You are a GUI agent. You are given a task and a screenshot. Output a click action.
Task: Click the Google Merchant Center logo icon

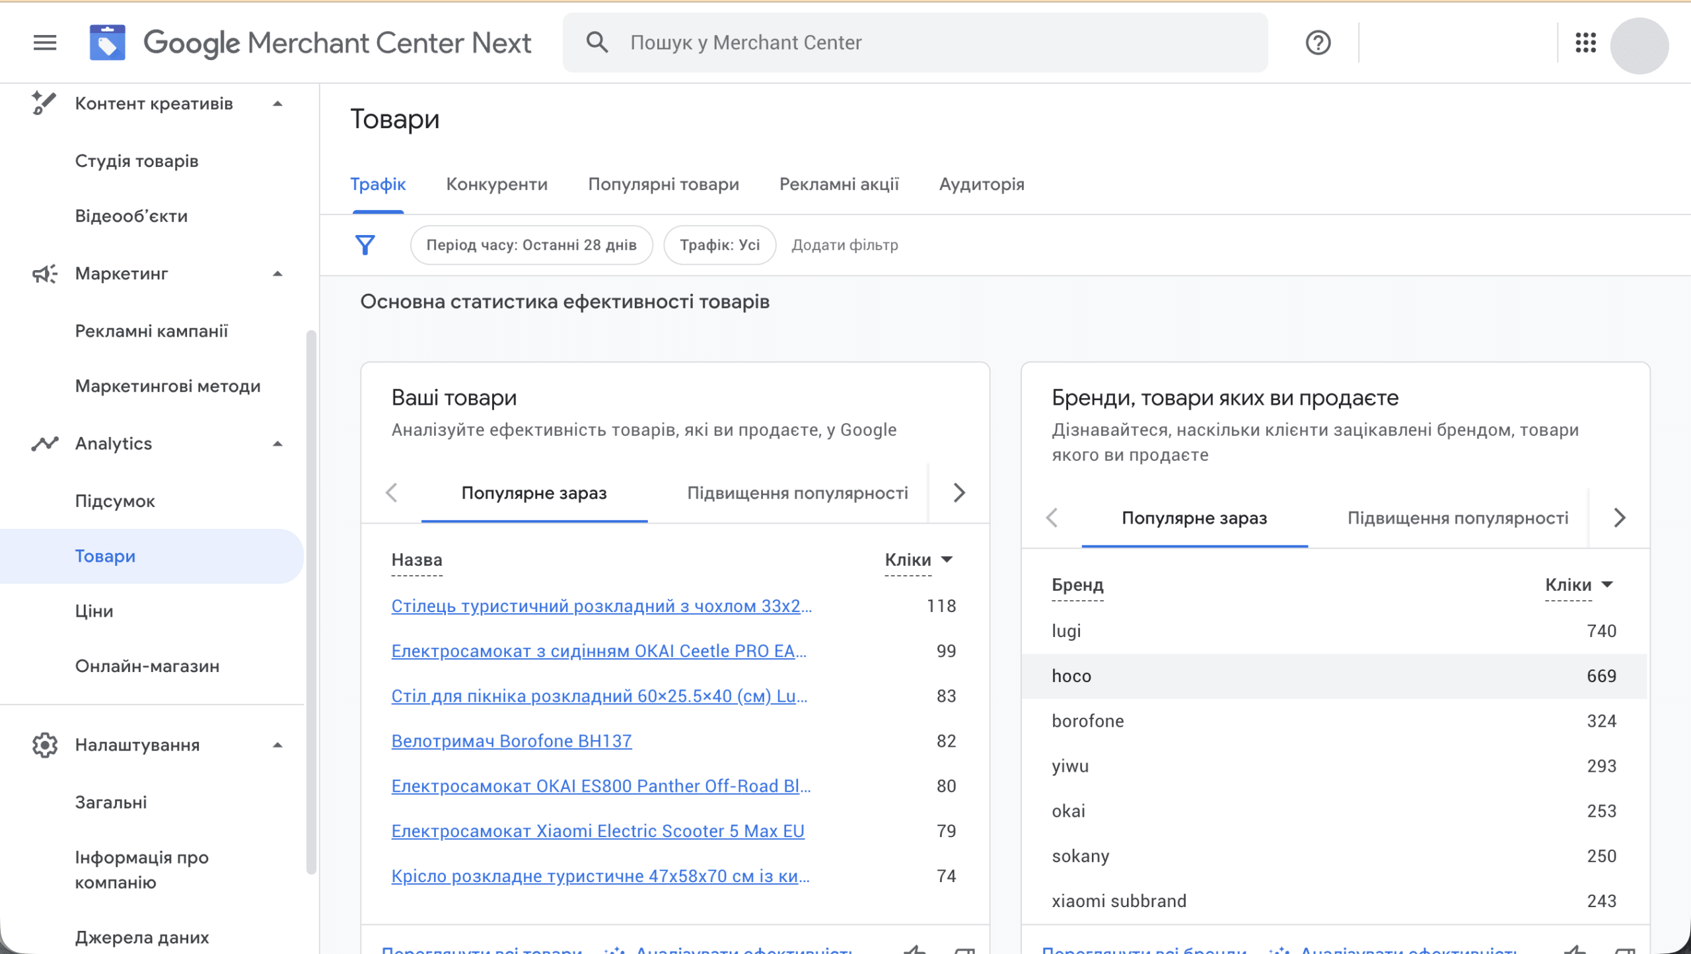pos(108,43)
